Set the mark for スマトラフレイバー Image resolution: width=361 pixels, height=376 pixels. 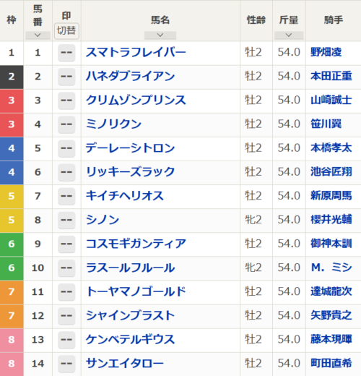66,53
